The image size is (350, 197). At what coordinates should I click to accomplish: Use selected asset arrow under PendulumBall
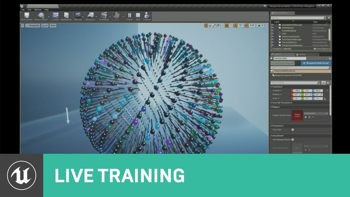pos(306,117)
